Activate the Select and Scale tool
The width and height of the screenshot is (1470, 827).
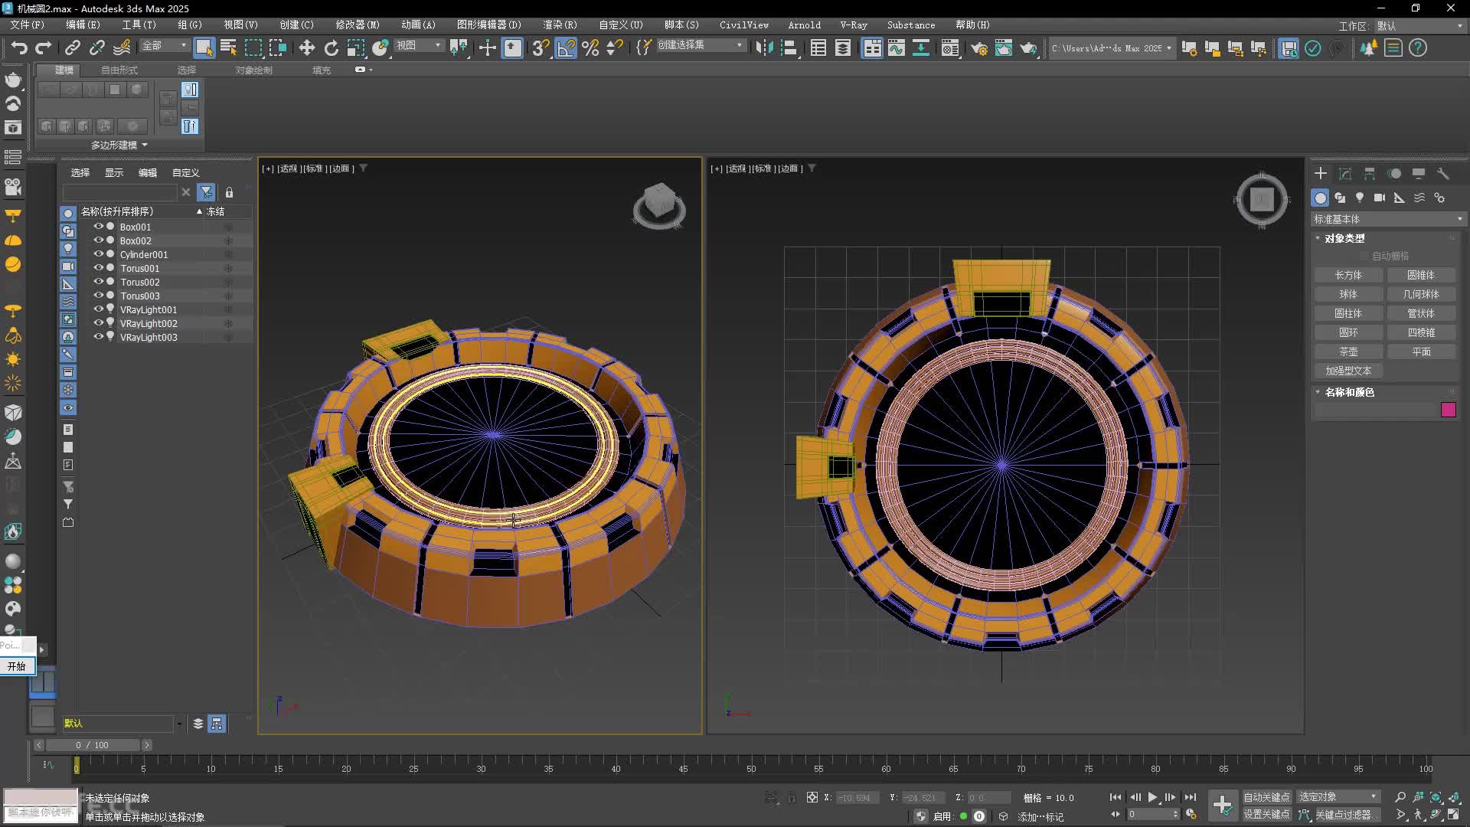click(x=356, y=47)
